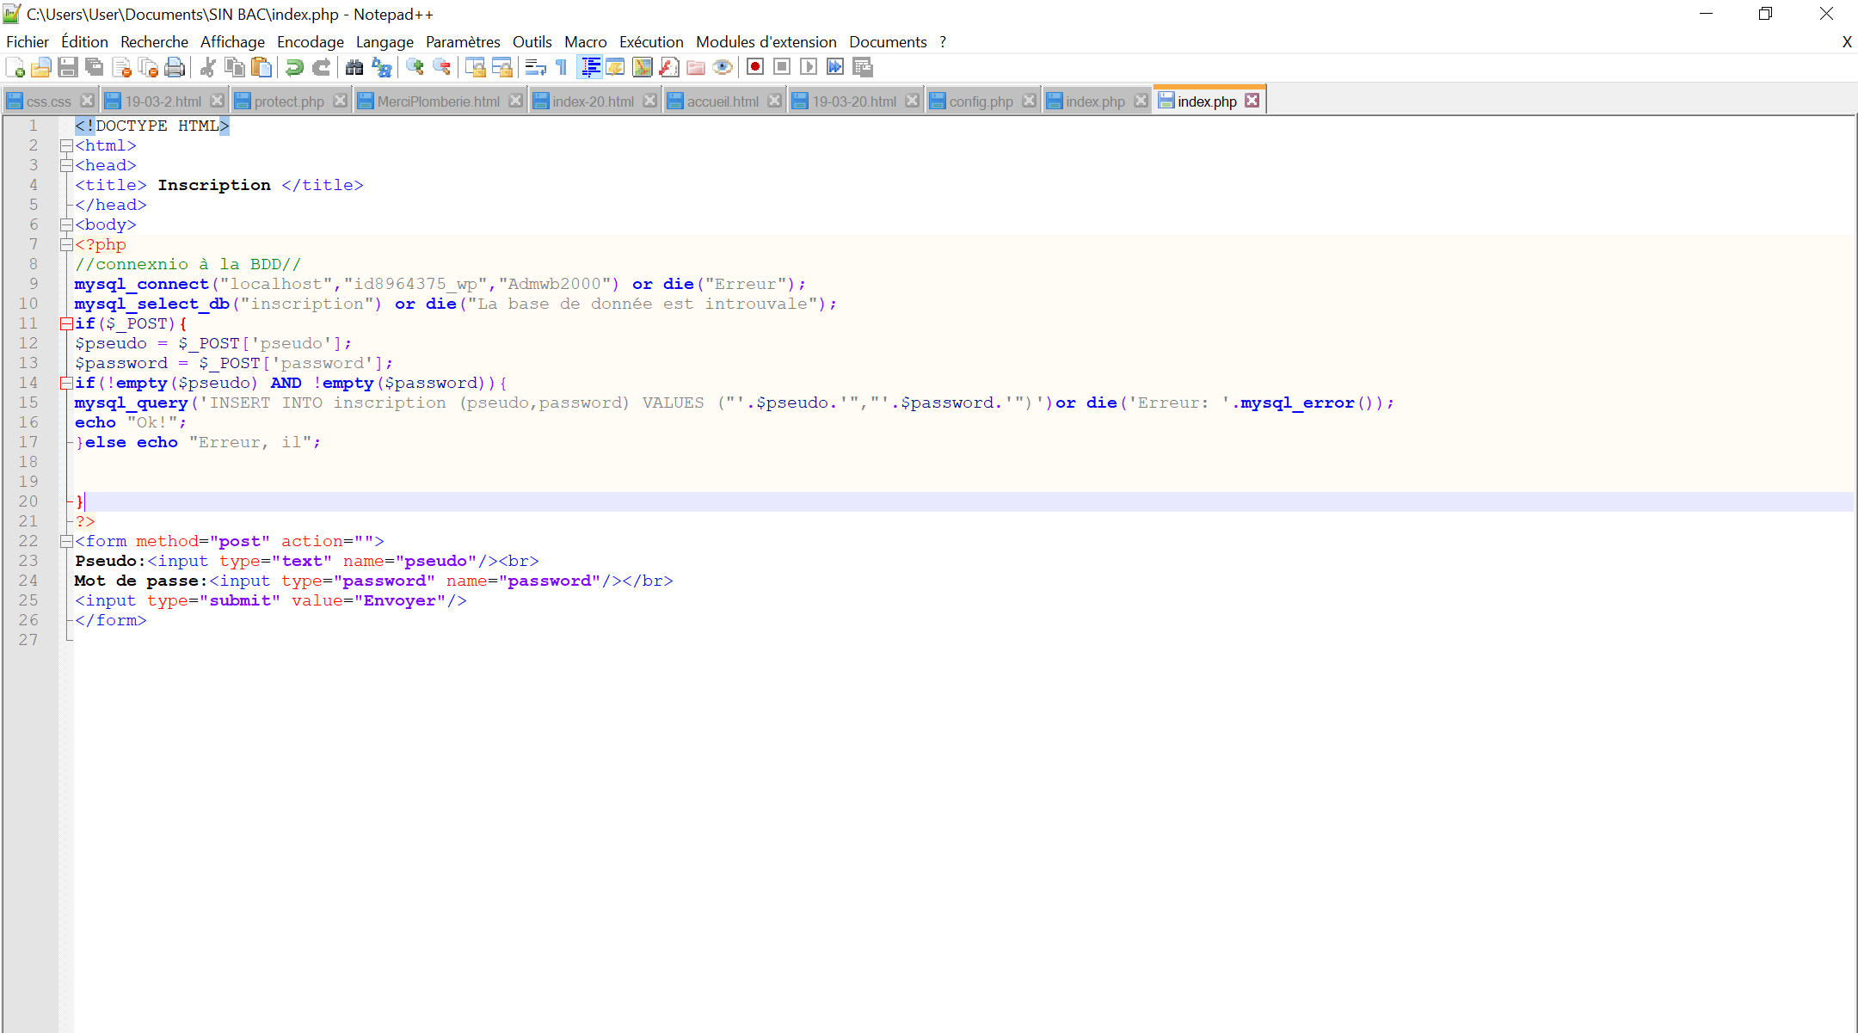1858x1033 pixels.
Task: Open the Modules d'extension menu
Action: point(766,42)
